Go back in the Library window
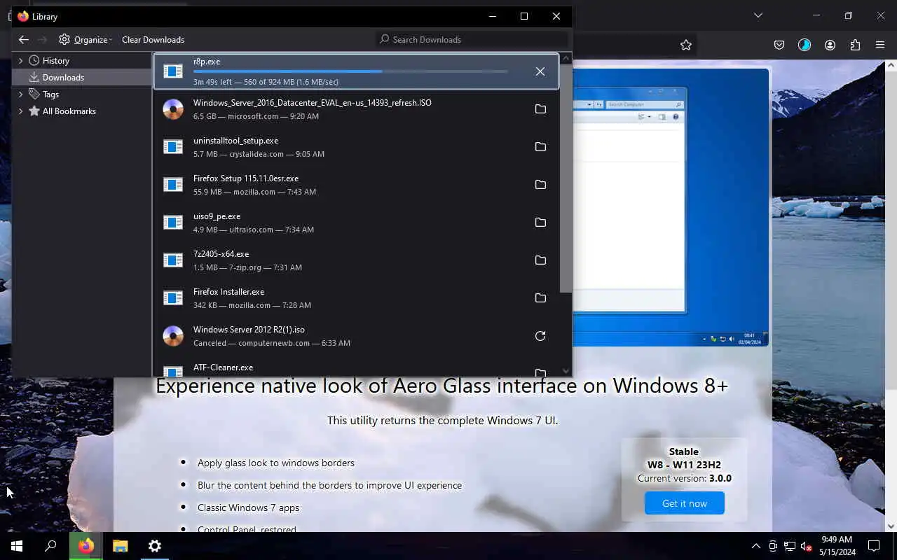 (x=24, y=40)
